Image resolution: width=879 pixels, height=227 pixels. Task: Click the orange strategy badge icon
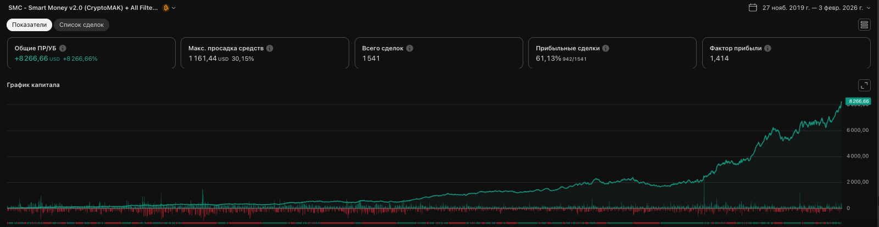pos(166,8)
